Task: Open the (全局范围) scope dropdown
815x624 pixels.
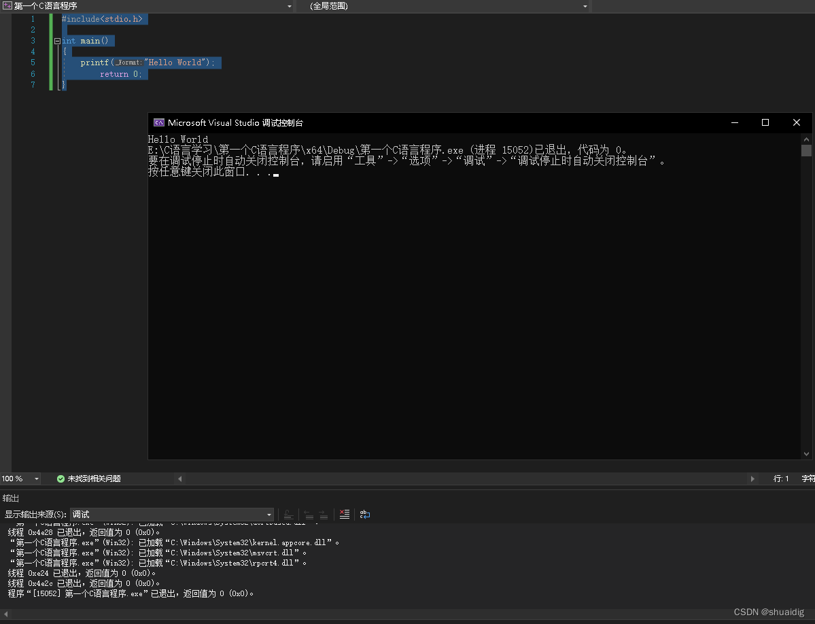Action: [x=585, y=6]
